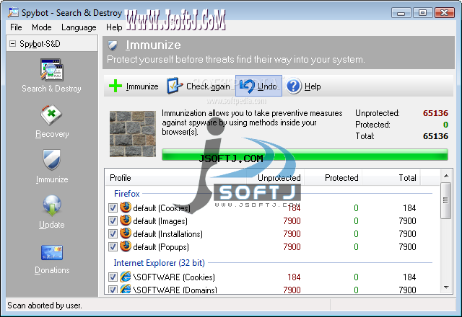
Task: Click Internet Explorer (32 bit) group header
Action: point(159,263)
